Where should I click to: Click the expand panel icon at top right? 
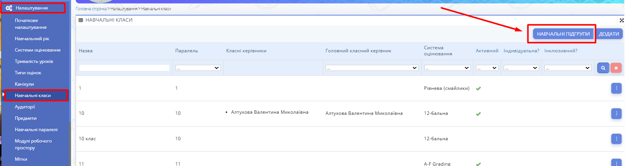coord(622,20)
